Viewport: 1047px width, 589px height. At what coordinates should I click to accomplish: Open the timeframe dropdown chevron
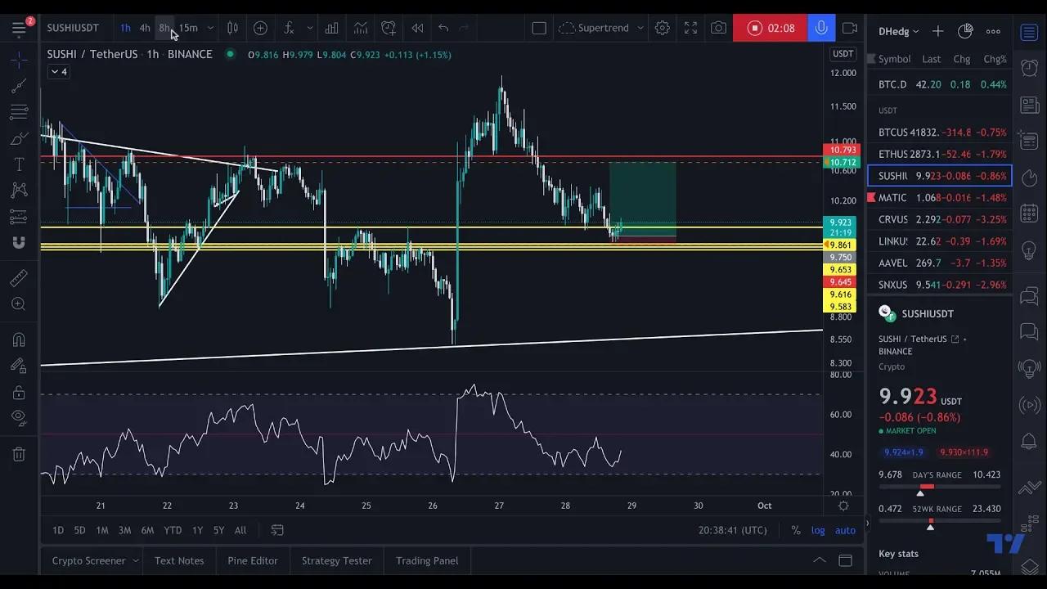pyautogui.click(x=209, y=28)
